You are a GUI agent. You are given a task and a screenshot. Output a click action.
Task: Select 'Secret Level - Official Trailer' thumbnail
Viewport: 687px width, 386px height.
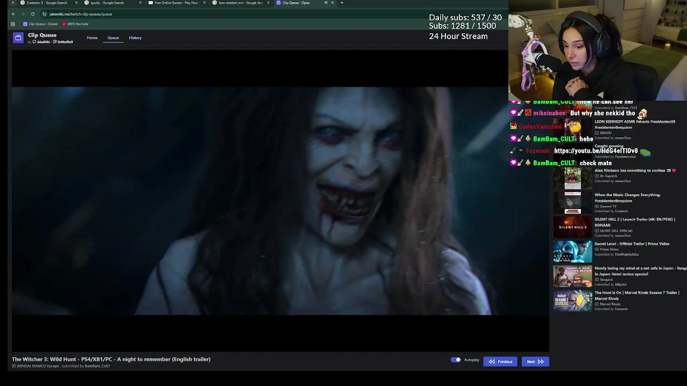click(x=572, y=251)
